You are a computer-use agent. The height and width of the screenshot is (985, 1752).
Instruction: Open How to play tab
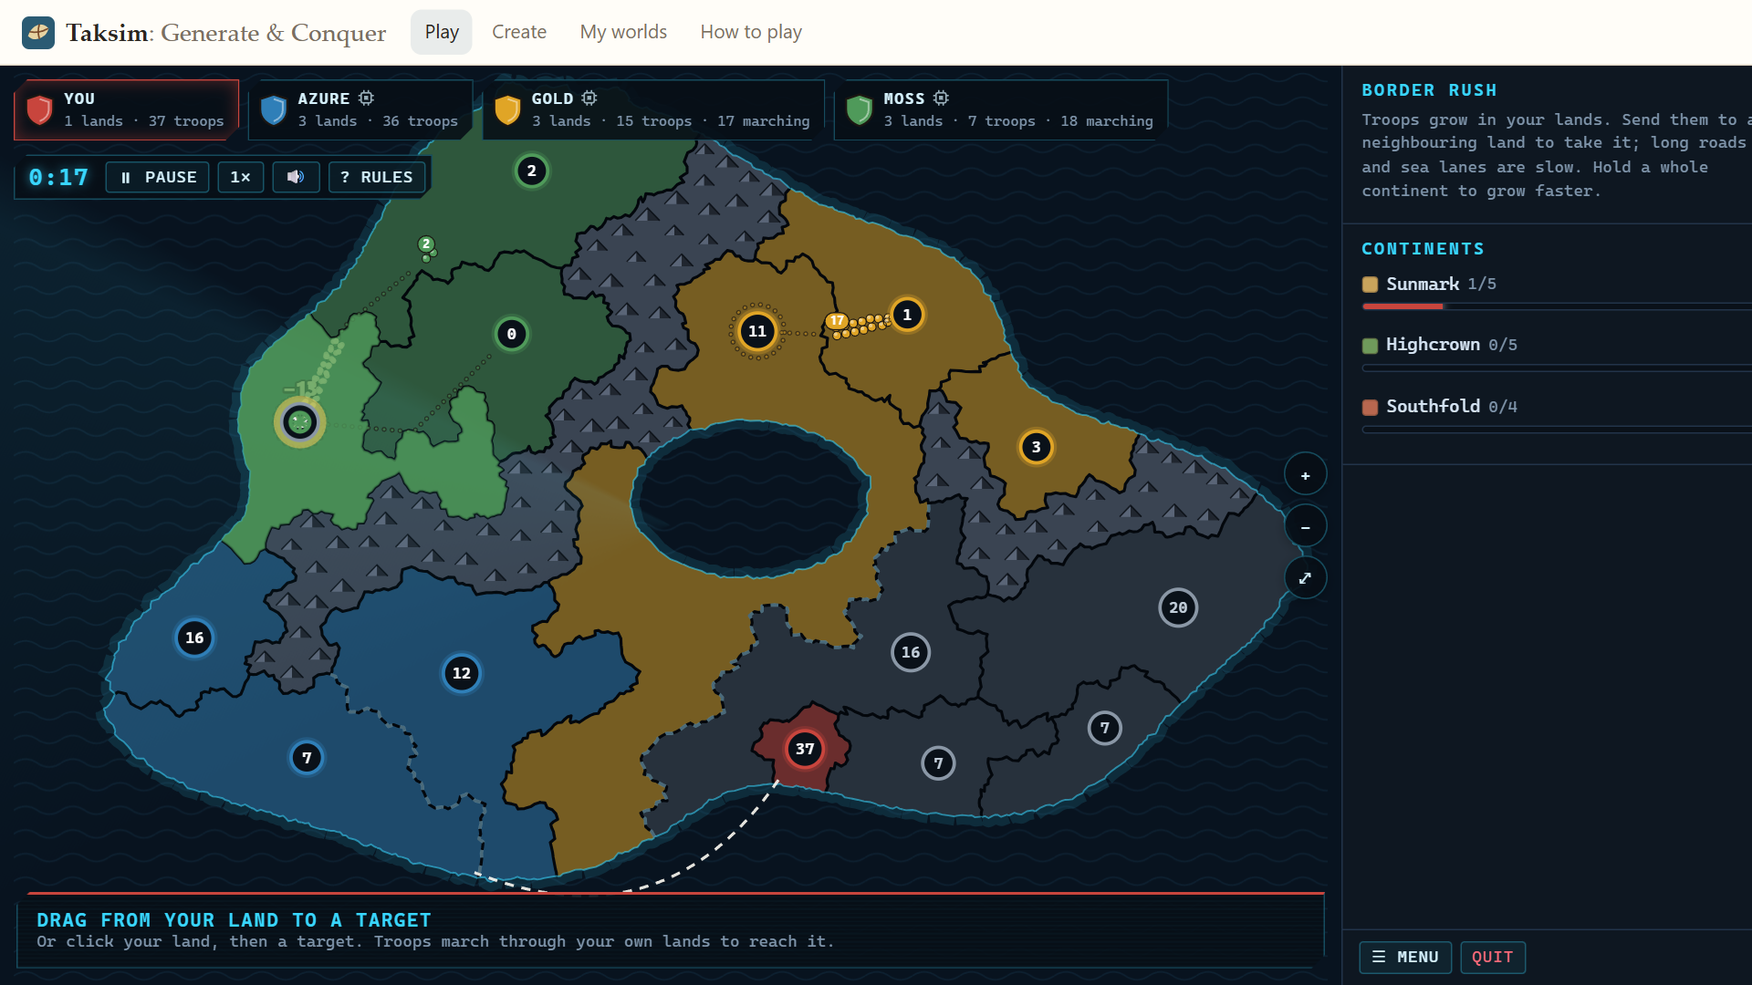point(751,32)
